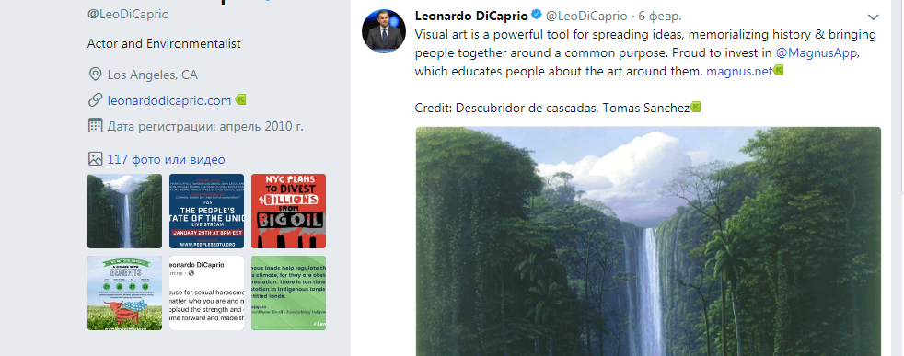Open Leonardo DiCaprio's avatar in the tweet

click(x=383, y=31)
